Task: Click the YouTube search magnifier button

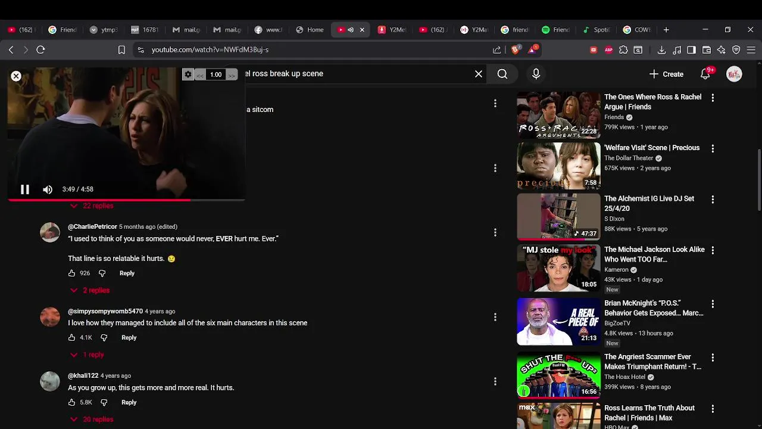Action: pyautogui.click(x=502, y=74)
